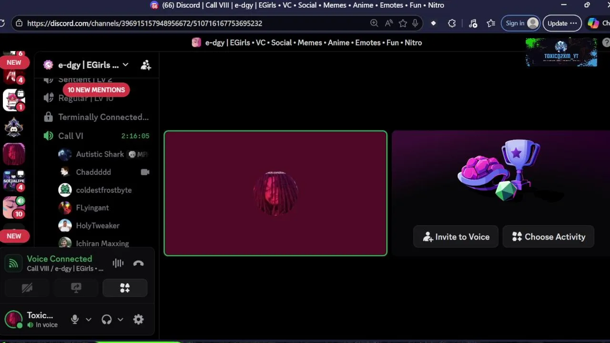
Task: Disconnect from voice with the hang-up icon
Action: [138, 263]
